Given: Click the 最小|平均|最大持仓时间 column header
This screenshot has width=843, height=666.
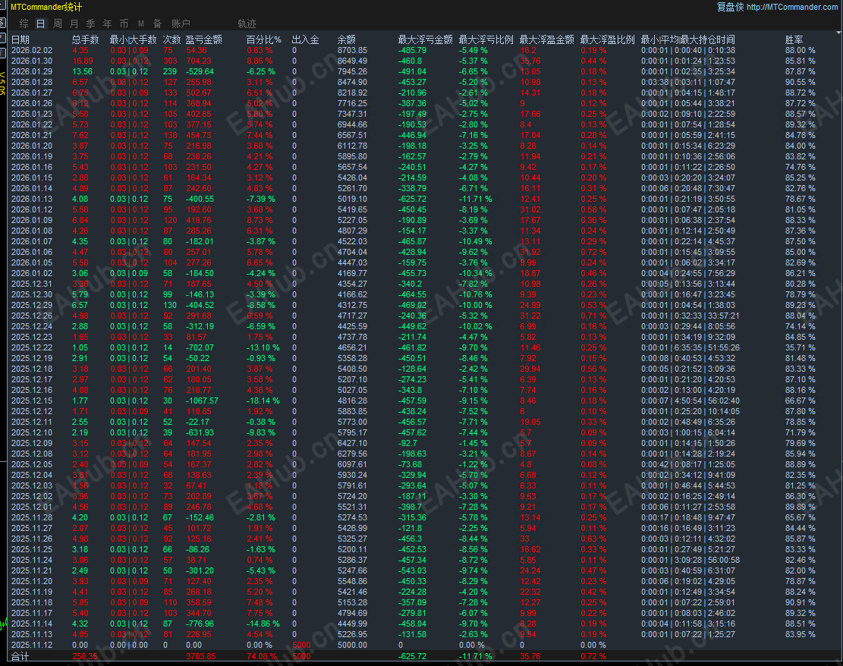Looking at the screenshot, I should coord(688,39).
